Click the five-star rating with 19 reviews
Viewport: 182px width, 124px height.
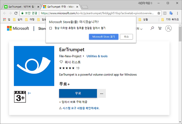click(69, 68)
